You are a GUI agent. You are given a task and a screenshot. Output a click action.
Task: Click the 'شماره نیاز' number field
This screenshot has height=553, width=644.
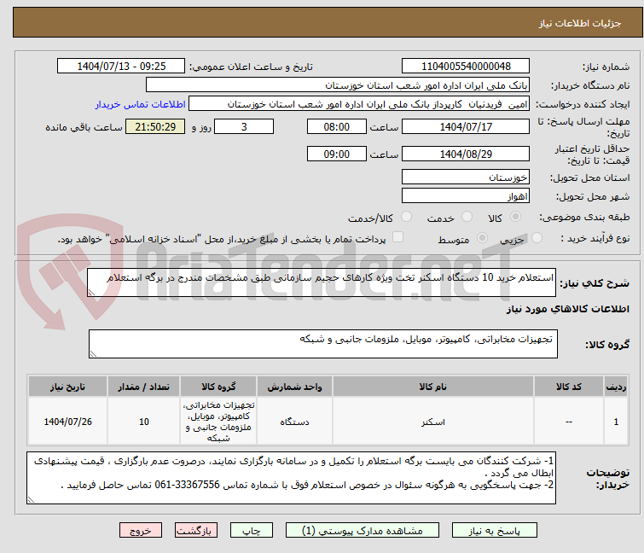click(x=465, y=67)
